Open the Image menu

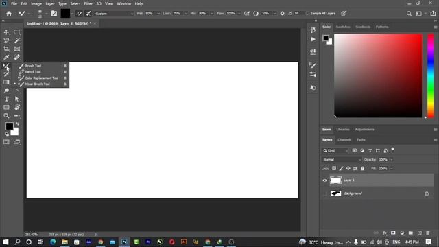click(x=36, y=4)
